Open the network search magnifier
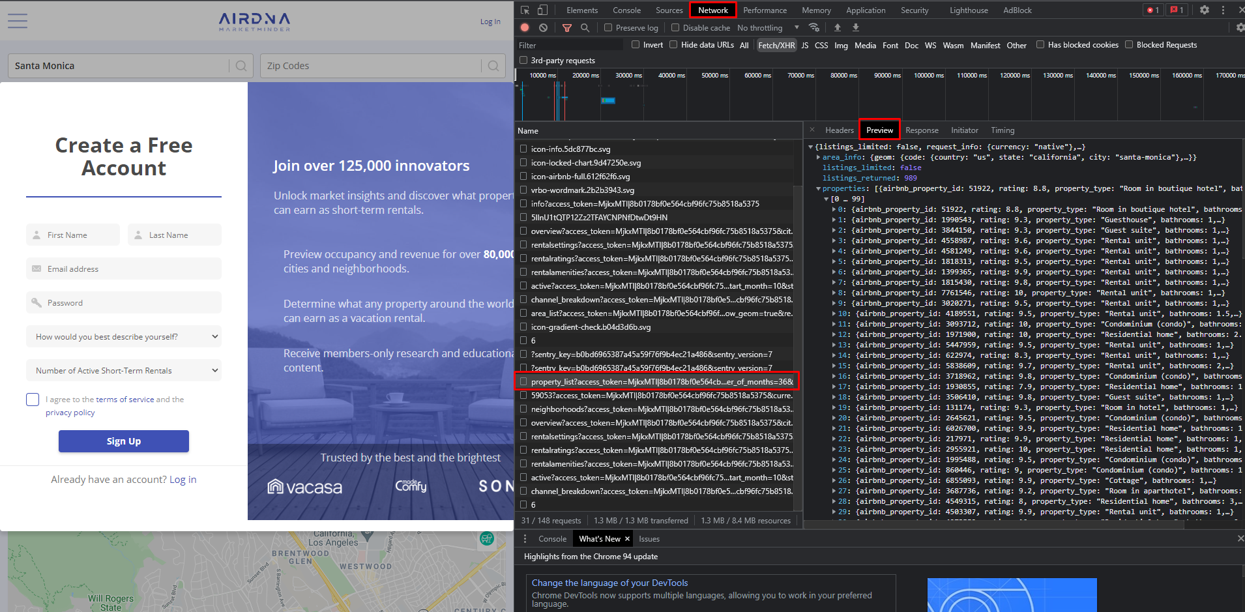The height and width of the screenshot is (612, 1245). click(x=585, y=28)
